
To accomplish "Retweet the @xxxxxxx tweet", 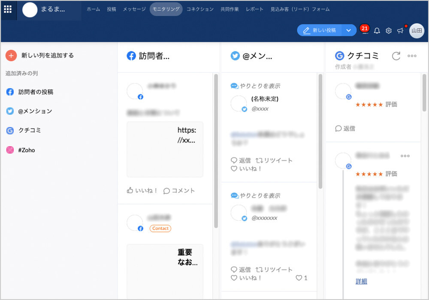I will point(274,270).
